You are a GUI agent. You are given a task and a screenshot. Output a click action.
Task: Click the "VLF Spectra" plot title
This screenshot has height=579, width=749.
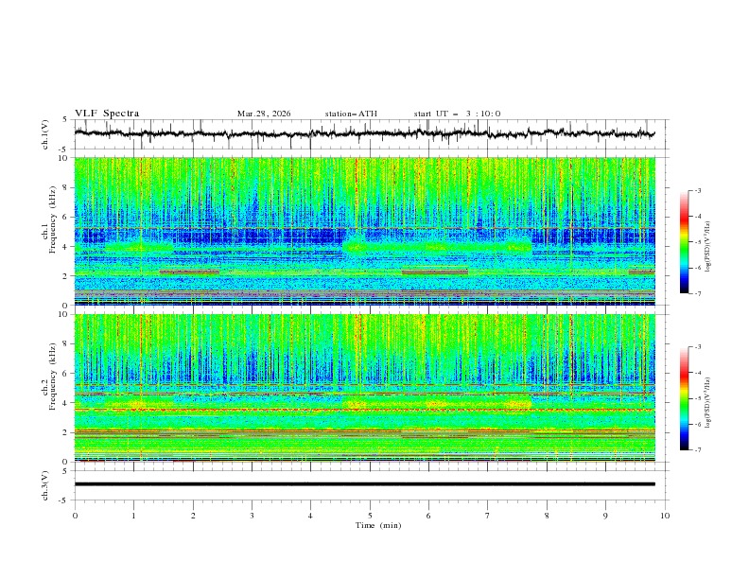tap(107, 114)
